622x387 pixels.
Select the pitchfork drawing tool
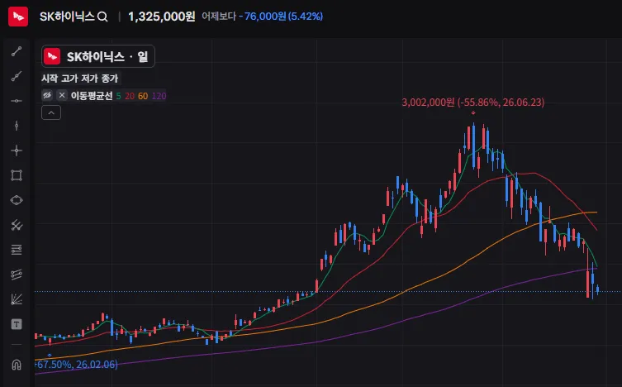[17, 225]
